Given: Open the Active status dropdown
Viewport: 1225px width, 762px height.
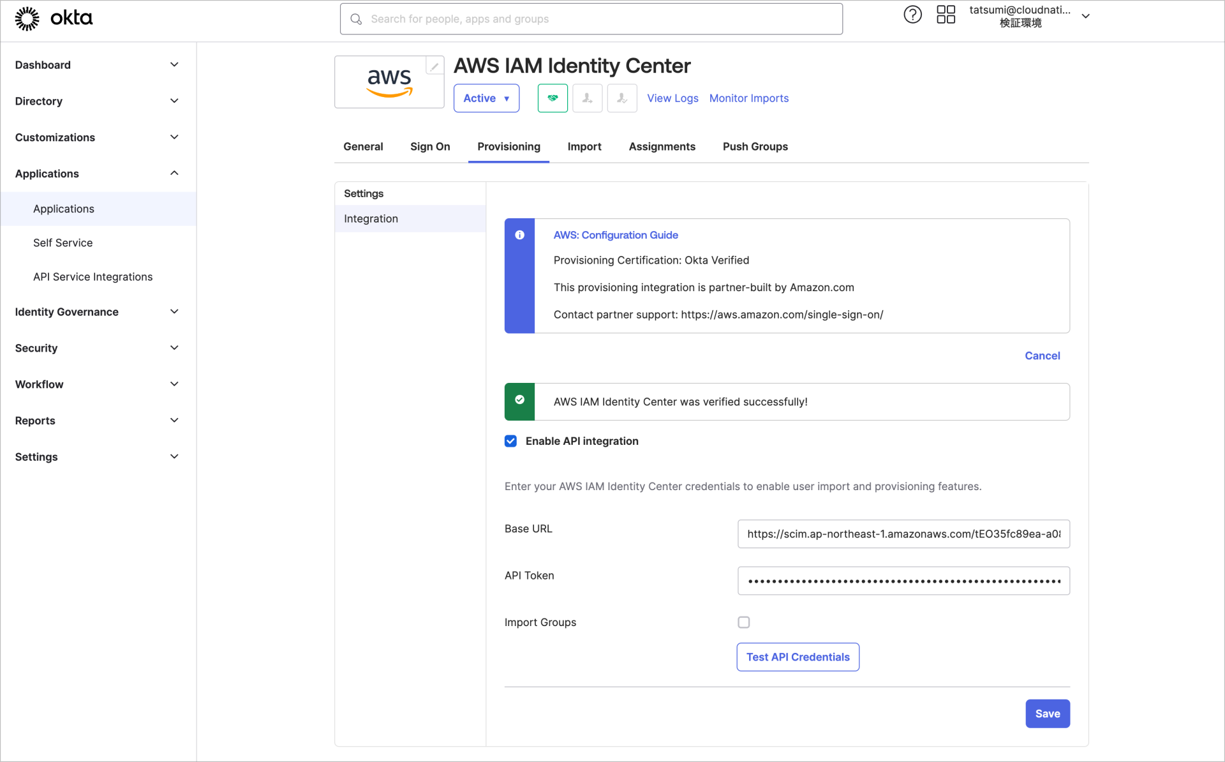Looking at the screenshot, I should coord(486,98).
